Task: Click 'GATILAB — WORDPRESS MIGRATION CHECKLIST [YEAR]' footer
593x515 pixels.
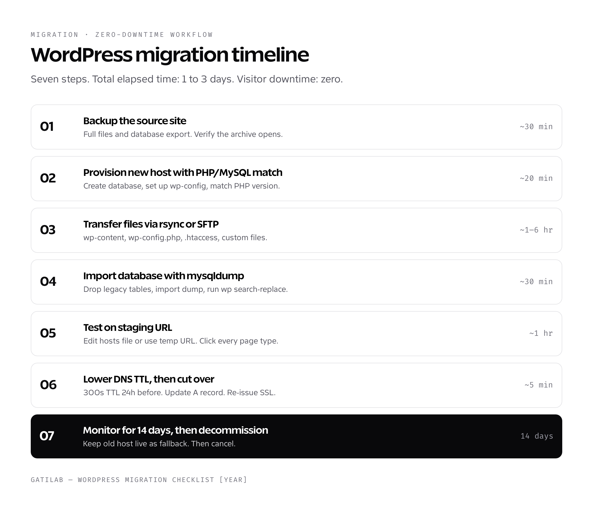Action: click(x=139, y=480)
